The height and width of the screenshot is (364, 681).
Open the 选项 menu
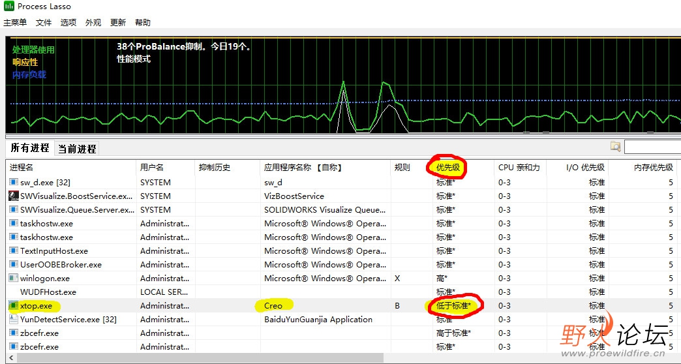tap(68, 23)
